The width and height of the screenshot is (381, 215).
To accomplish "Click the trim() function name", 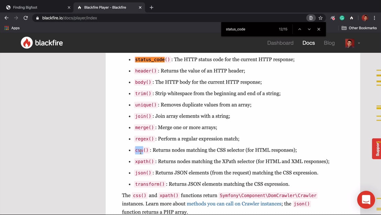I will click(x=143, y=93).
